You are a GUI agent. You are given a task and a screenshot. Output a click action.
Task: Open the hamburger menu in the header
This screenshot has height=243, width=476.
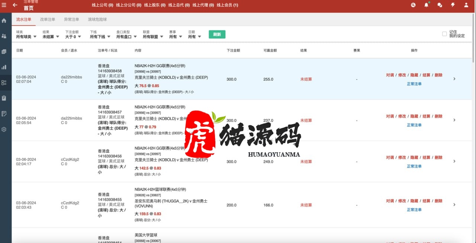[x=4, y=5]
